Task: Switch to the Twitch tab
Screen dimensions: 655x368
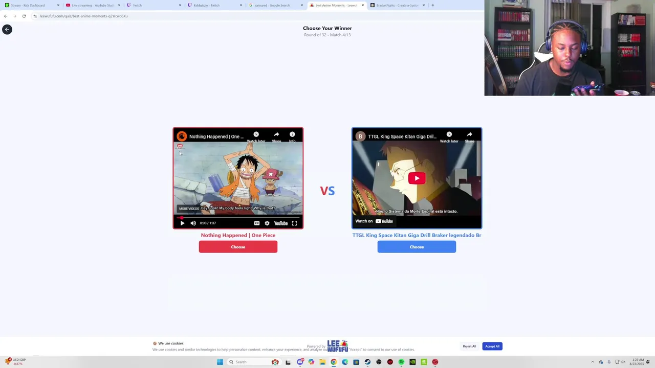Action: [x=154, y=5]
